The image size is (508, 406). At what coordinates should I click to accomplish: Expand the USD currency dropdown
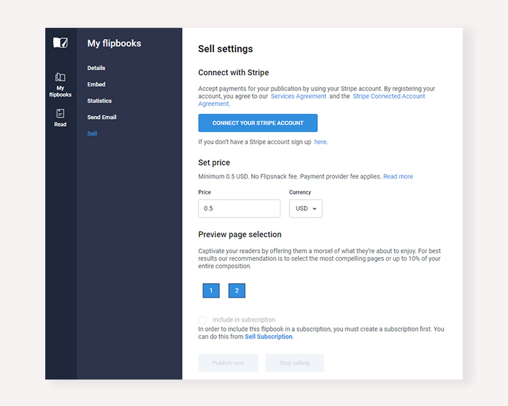[x=305, y=209]
